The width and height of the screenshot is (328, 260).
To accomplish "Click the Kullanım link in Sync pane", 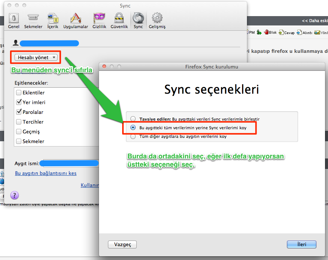I will click(90, 185).
